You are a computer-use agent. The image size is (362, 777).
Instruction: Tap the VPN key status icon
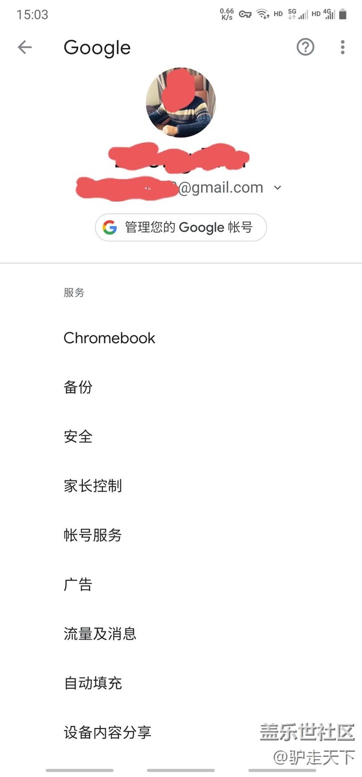(x=245, y=14)
